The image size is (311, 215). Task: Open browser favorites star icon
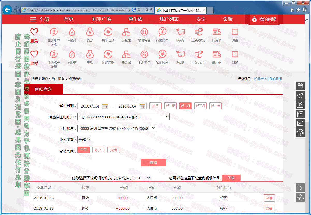298,10
